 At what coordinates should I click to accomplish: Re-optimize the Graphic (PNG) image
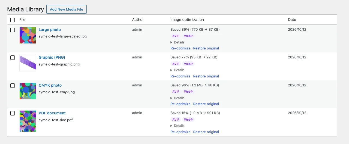click(x=180, y=76)
